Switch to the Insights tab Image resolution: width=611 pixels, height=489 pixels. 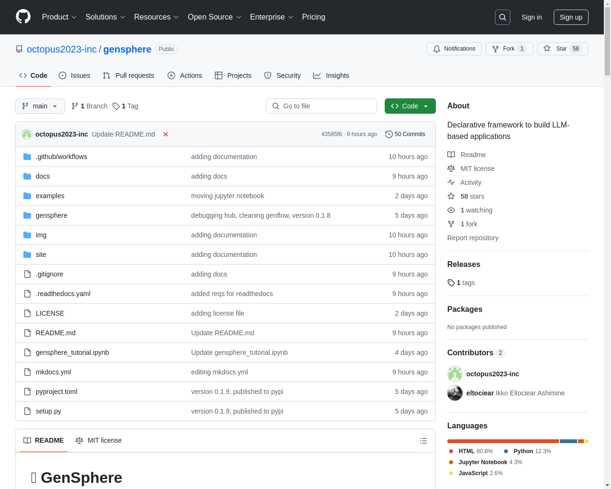coord(331,75)
